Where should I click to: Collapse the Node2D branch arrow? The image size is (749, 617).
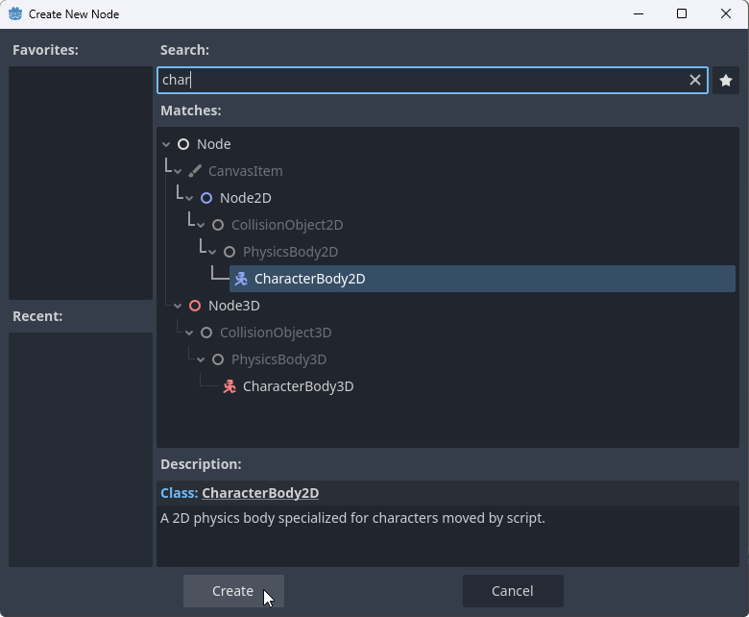click(190, 198)
